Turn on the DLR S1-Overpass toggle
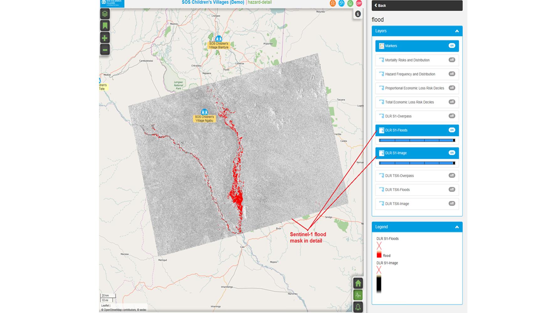The width and height of the screenshot is (556, 313). 452,116
